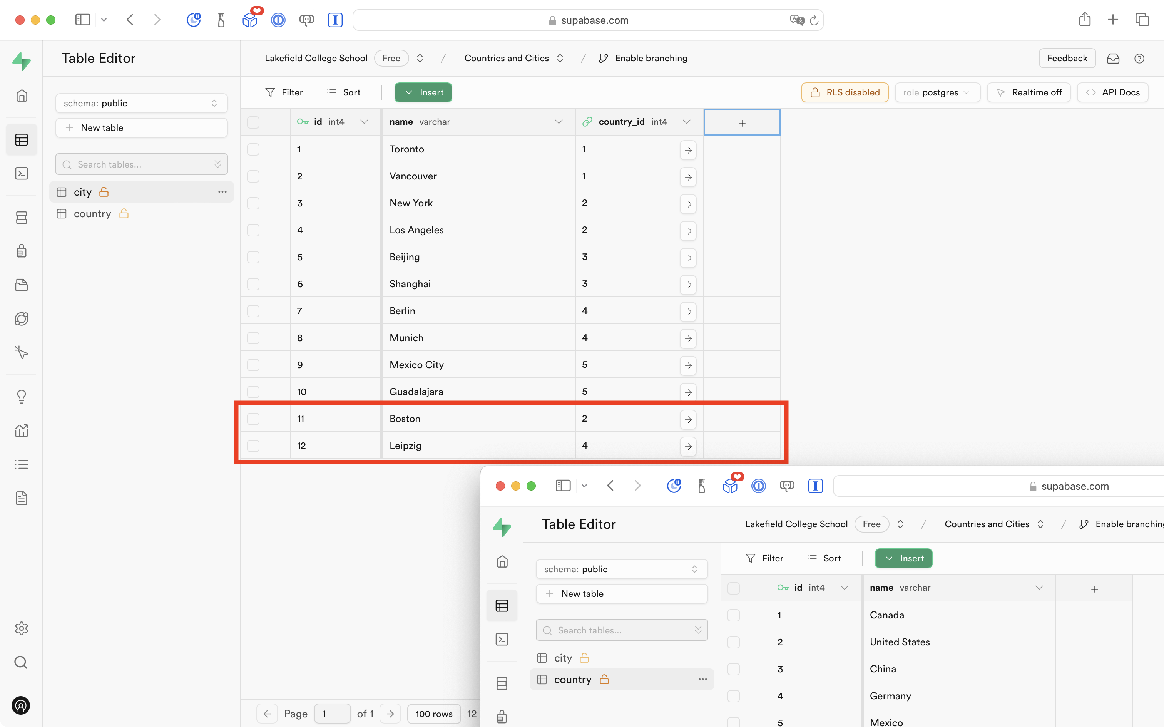Open the SQL Editor sidebar icon
The width and height of the screenshot is (1164, 727).
(x=22, y=174)
